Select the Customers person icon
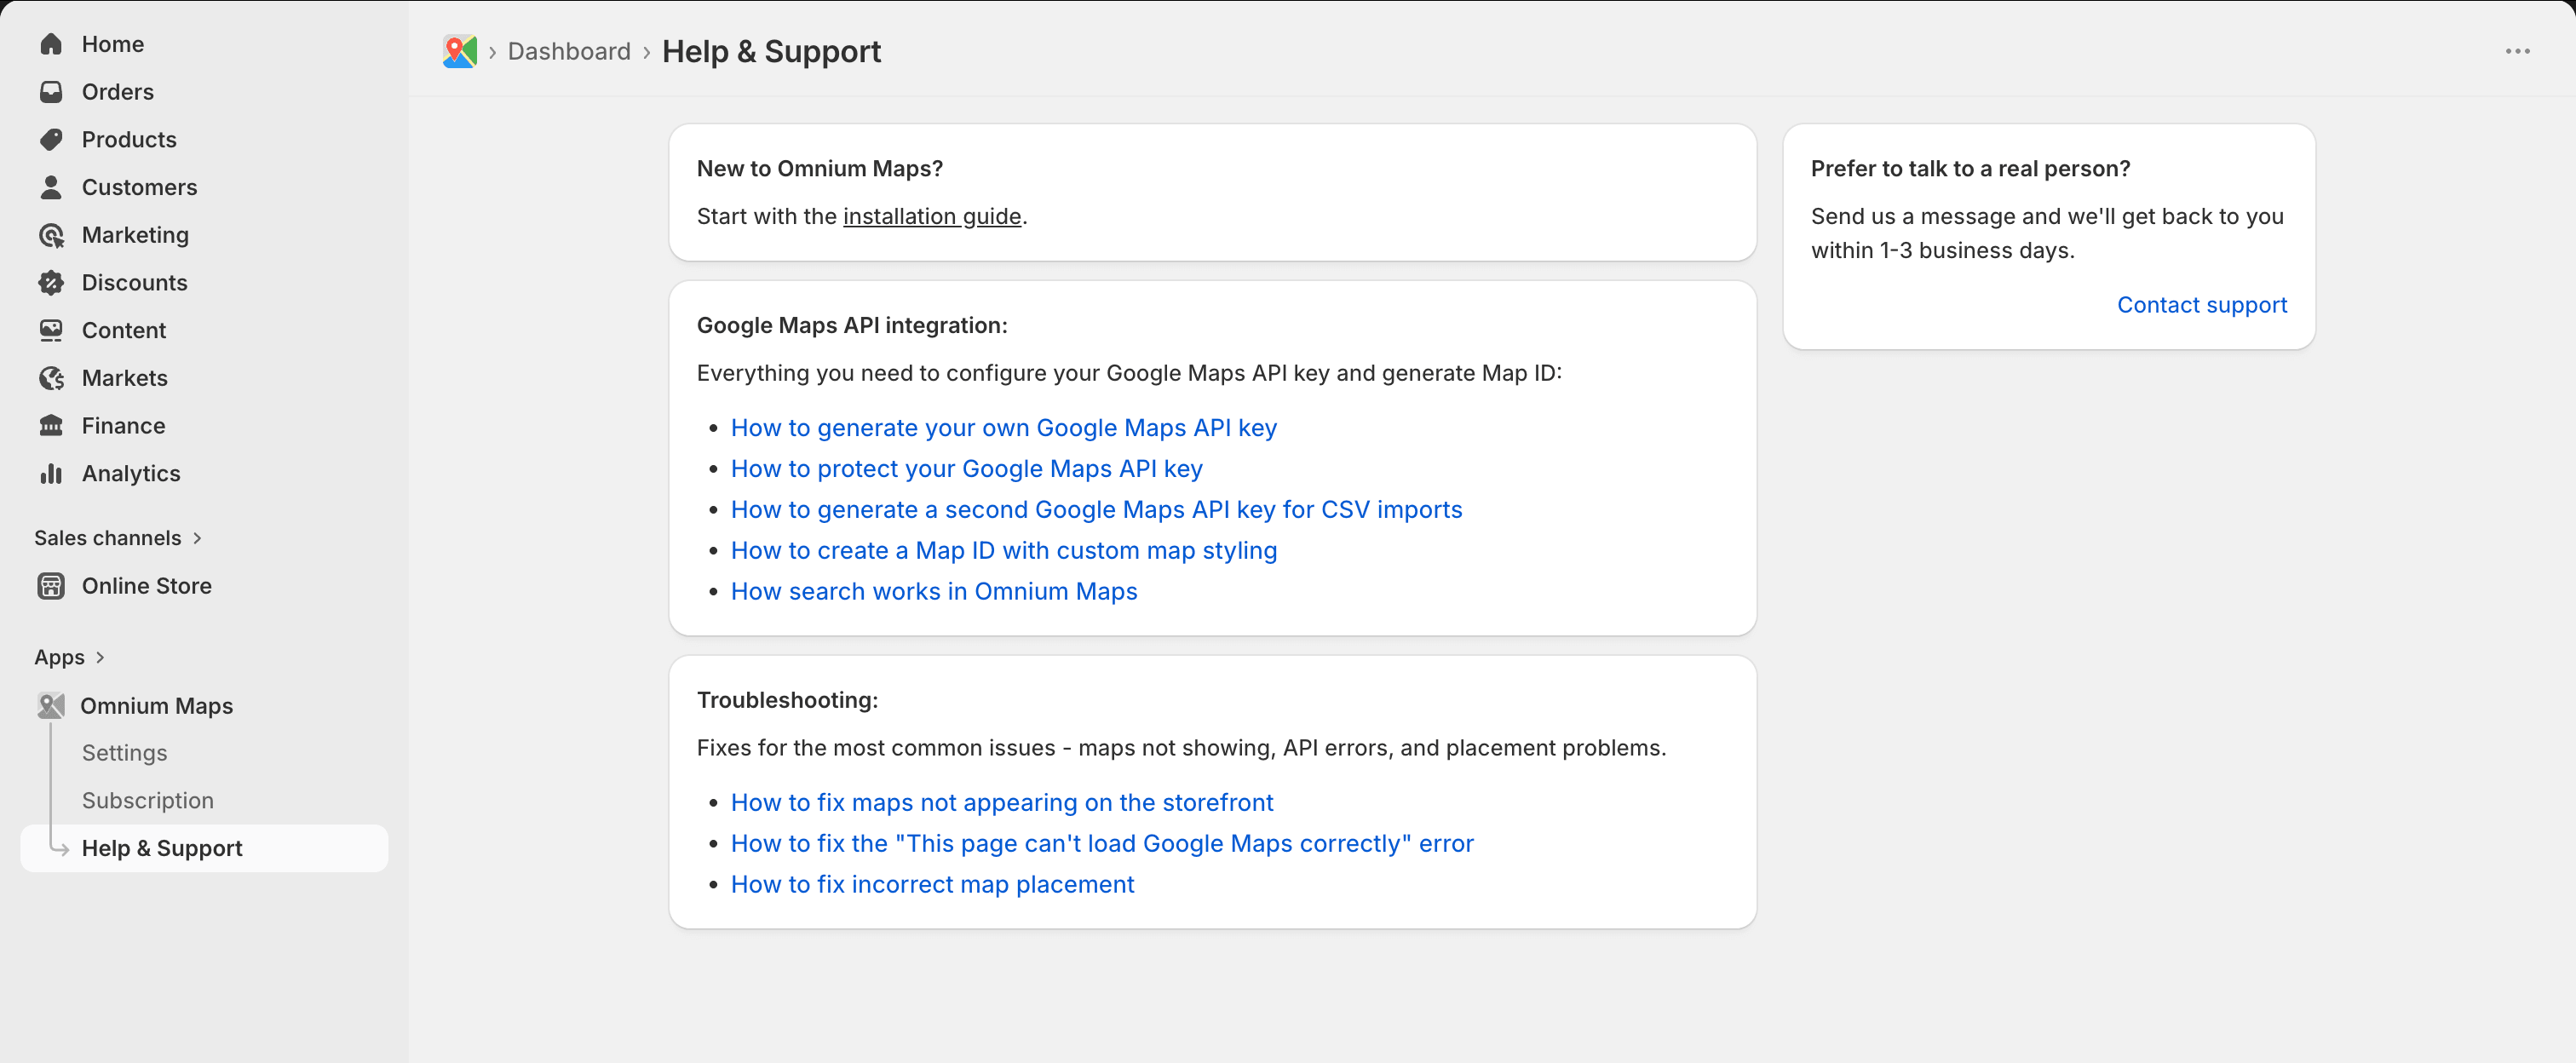This screenshot has height=1063, width=2576. coord(51,187)
